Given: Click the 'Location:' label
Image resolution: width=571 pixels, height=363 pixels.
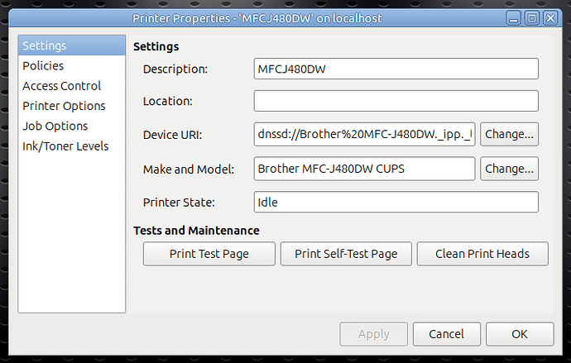Looking at the screenshot, I should (x=167, y=101).
